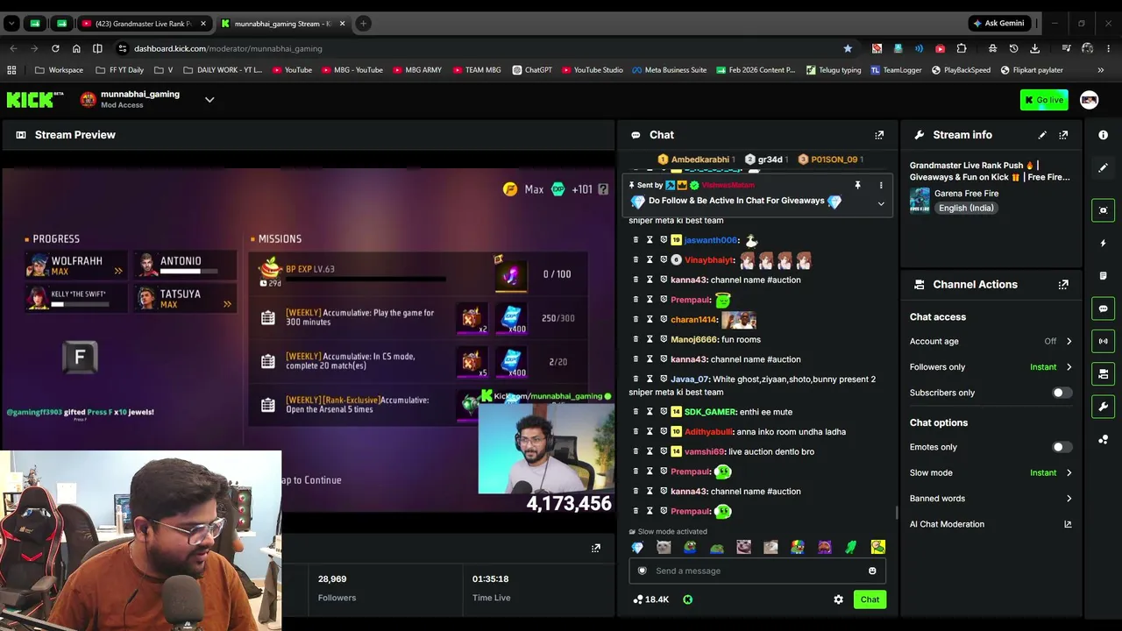Click the browser address bar URL
1122x631 pixels.
point(228,48)
